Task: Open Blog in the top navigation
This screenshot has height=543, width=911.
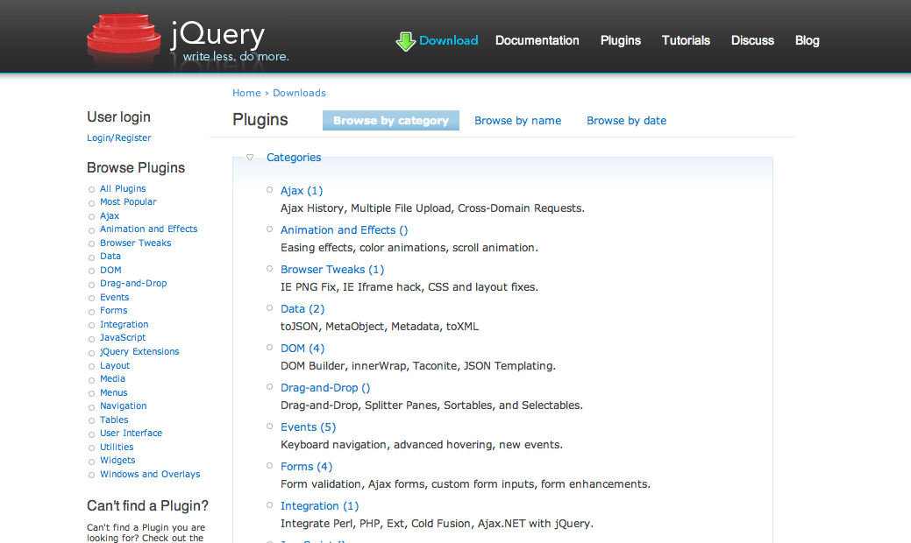Action: [807, 40]
